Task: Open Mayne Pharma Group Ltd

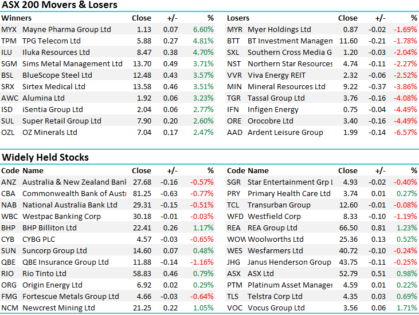Action: [66, 29]
